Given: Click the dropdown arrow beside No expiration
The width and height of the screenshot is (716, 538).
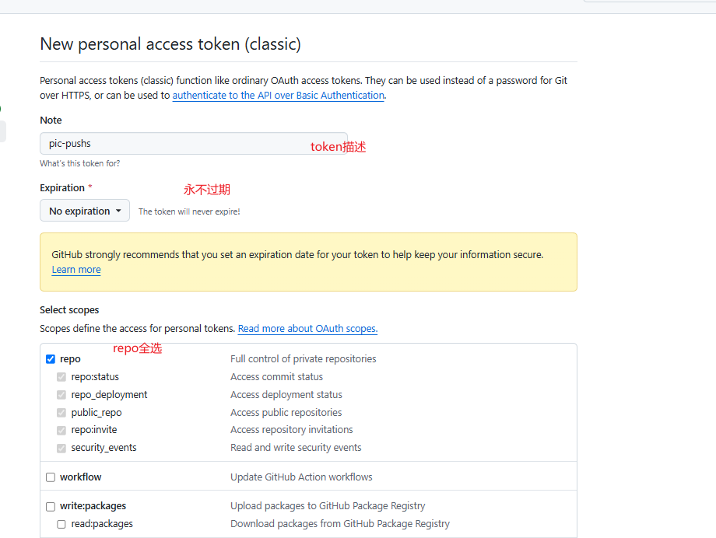Looking at the screenshot, I should [118, 211].
